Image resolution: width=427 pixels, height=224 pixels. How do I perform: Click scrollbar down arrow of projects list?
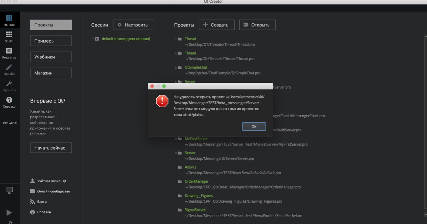coord(425,215)
